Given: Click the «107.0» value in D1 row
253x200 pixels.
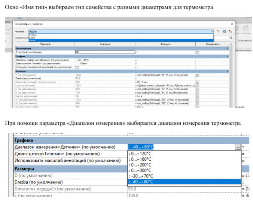Looking at the screenshot, I should (78, 100).
